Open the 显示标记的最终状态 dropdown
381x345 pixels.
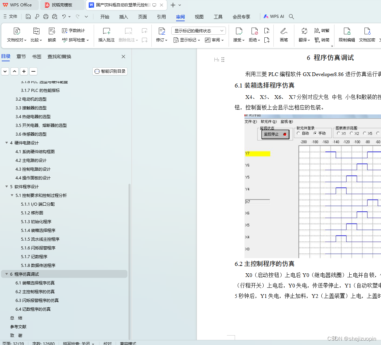pos(199,31)
